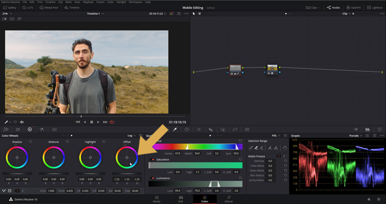Image resolution: width=386 pixels, height=204 pixels.
Task: Click the Qualifier eyedropper palette icon
Action: point(175,130)
